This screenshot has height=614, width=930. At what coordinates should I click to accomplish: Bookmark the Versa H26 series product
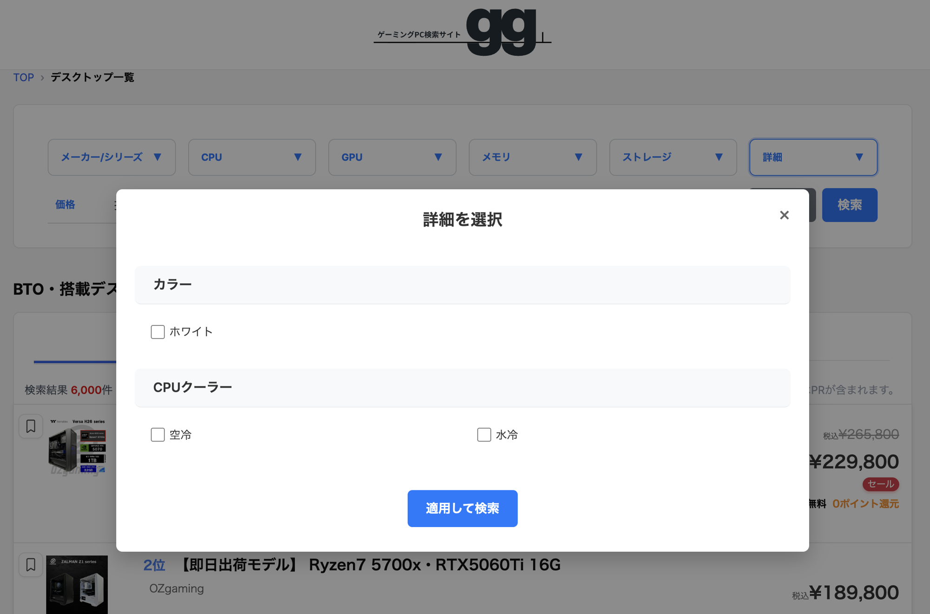tap(31, 426)
